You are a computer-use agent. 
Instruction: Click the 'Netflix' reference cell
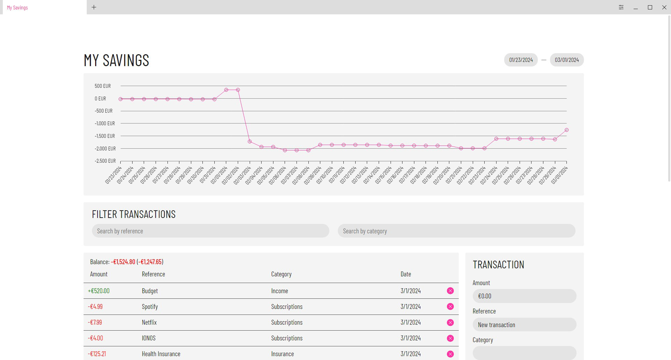[149, 322]
